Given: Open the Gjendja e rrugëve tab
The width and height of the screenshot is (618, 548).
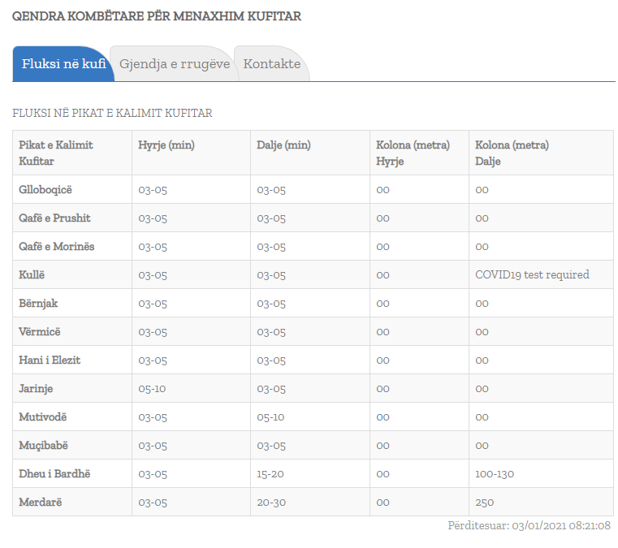Looking at the screenshot, I should [x=175, y=64].
